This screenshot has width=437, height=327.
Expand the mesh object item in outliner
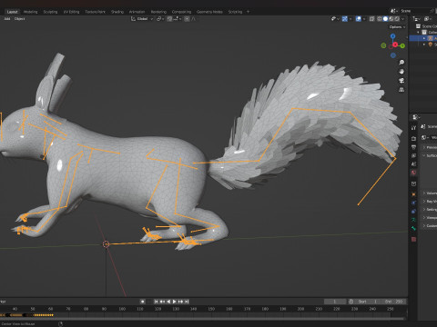click(424, 45)
